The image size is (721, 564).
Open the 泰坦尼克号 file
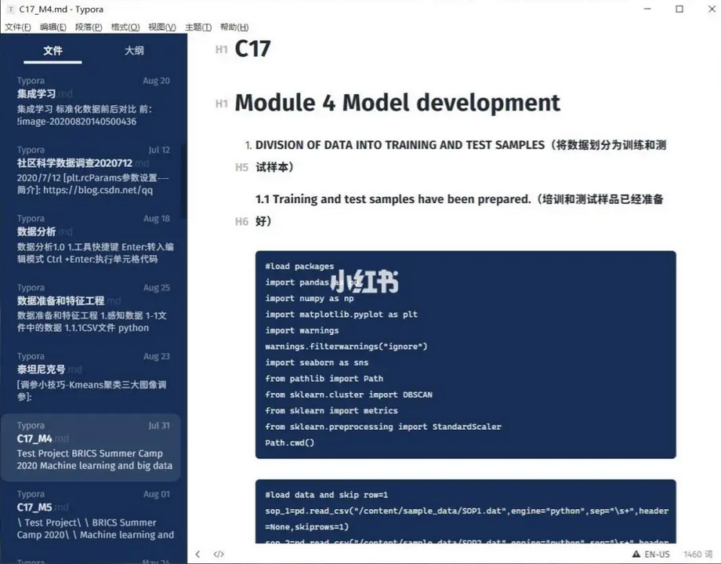coord(93,377)
